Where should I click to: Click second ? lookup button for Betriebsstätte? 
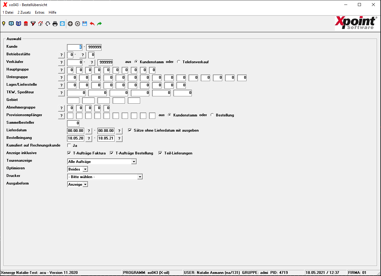83,55
